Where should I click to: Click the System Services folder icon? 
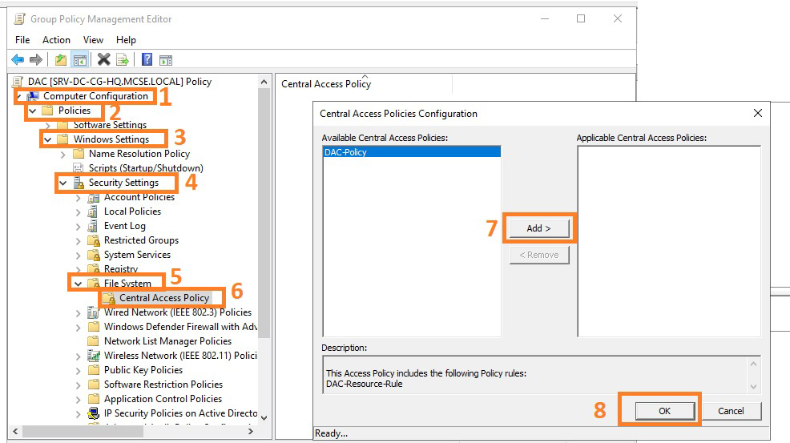[93, 255]
